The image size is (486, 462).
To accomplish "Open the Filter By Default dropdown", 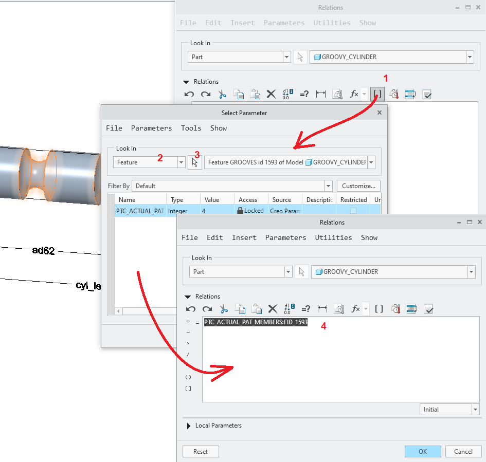I will tap(328, 186).
